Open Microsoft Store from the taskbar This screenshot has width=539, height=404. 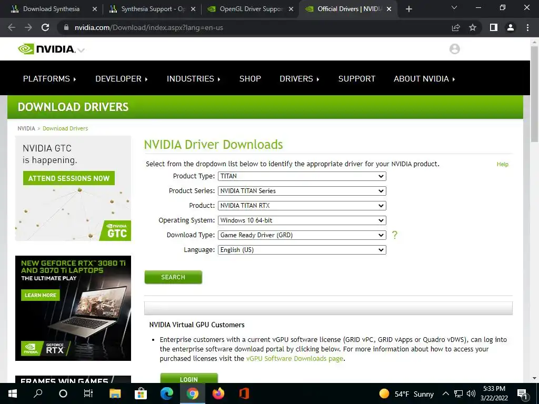tap(141, 393)
